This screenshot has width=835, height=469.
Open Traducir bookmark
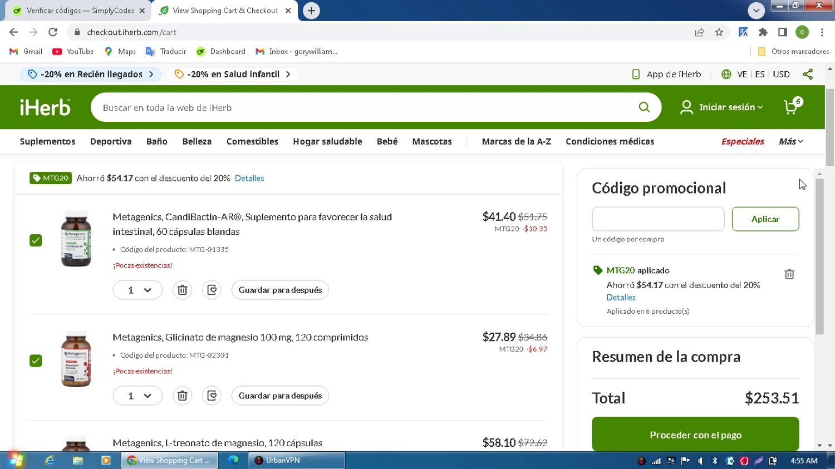166,51
